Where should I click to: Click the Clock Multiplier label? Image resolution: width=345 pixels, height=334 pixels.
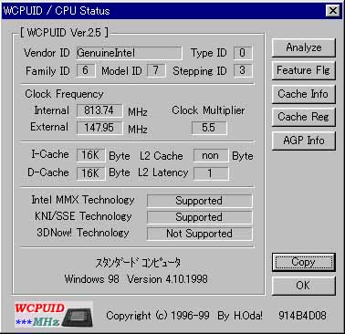(208, 110)
